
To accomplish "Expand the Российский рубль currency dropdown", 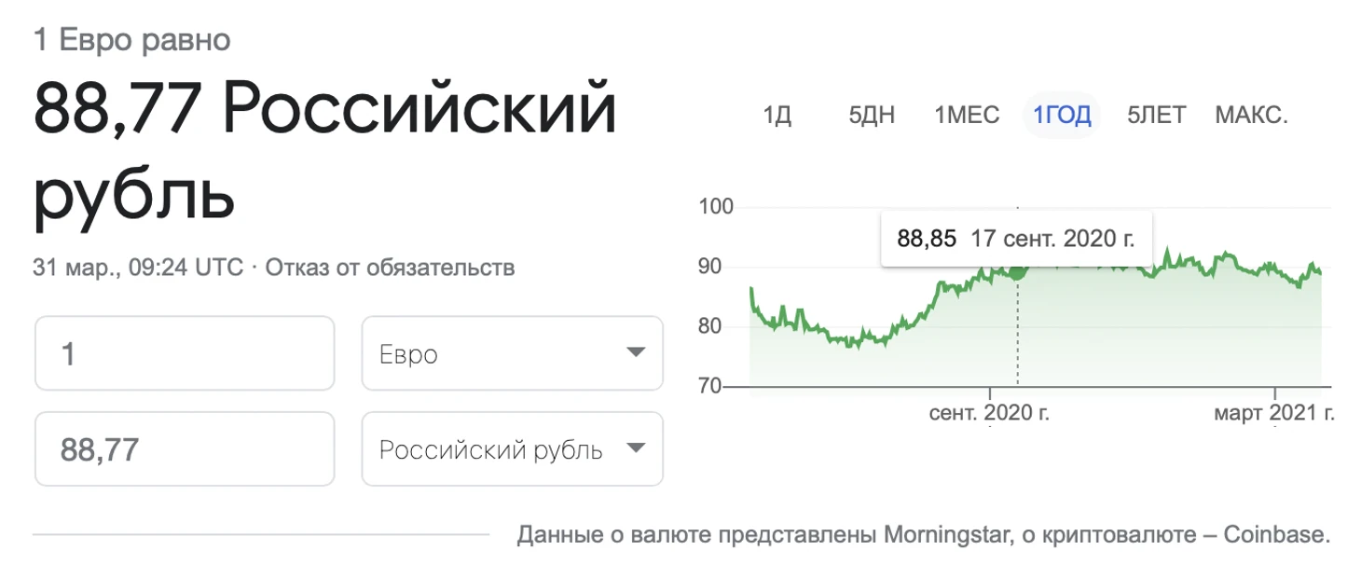I will (512, 449).
